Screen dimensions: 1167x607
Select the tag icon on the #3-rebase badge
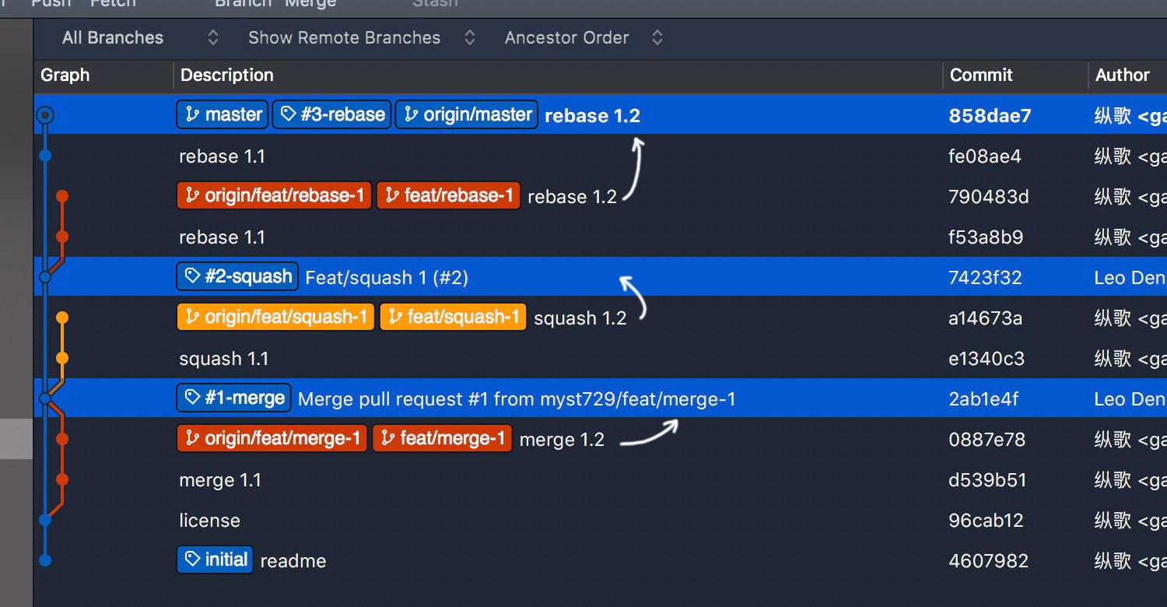pos(289,114)
